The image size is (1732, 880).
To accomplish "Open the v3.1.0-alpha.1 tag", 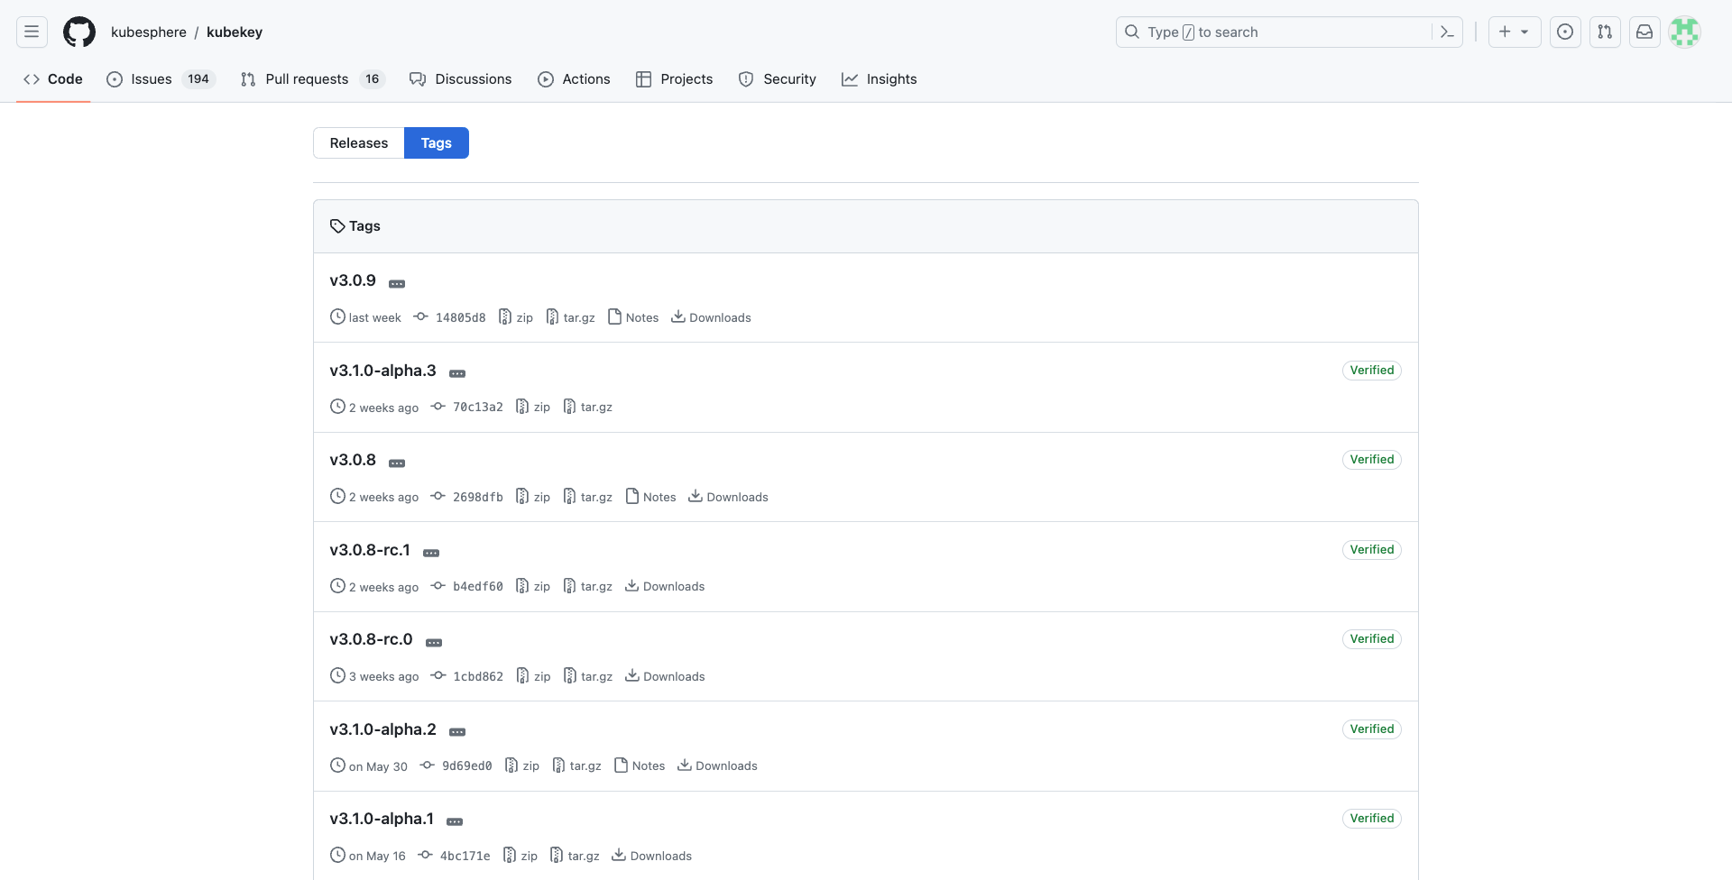I will pos(382,819).
